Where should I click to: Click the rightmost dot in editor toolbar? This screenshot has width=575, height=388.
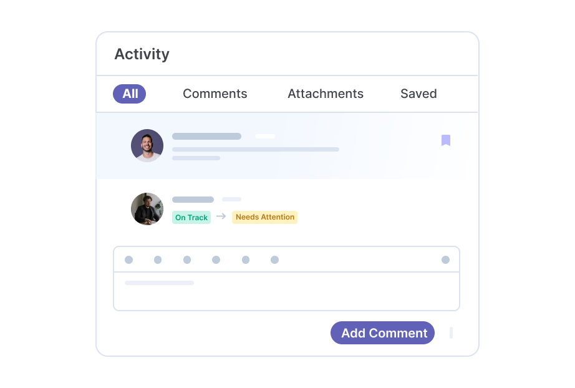click(445, 259)
